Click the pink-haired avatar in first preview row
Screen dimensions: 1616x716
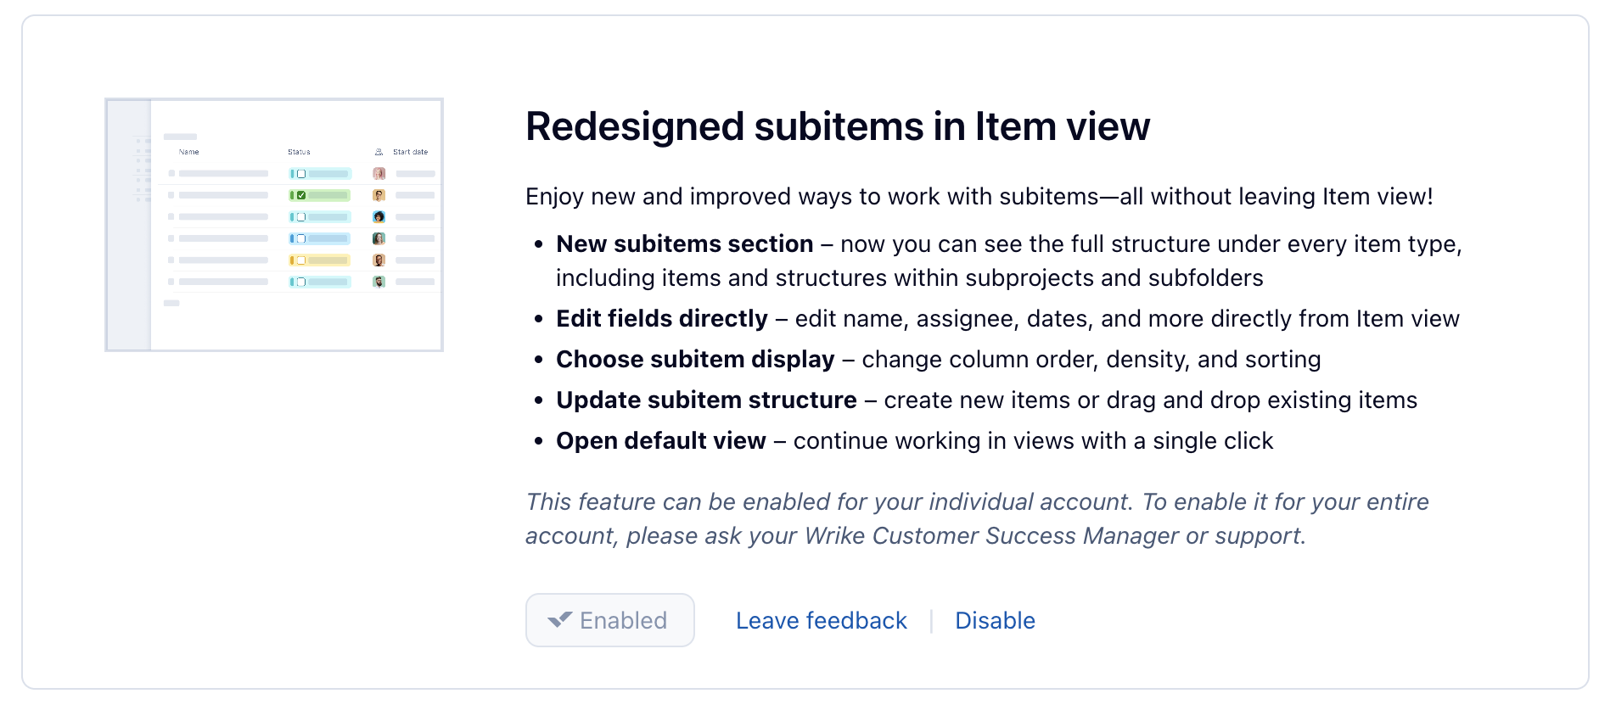(x=379, y=173)
